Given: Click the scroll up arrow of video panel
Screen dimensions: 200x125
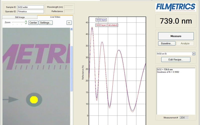Looking at the screenshot, I should point(72,29).
